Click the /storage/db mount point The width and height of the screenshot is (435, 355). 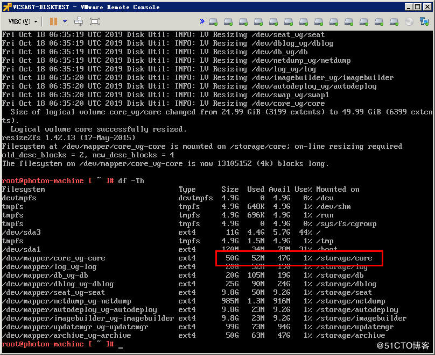click(340, 276)
